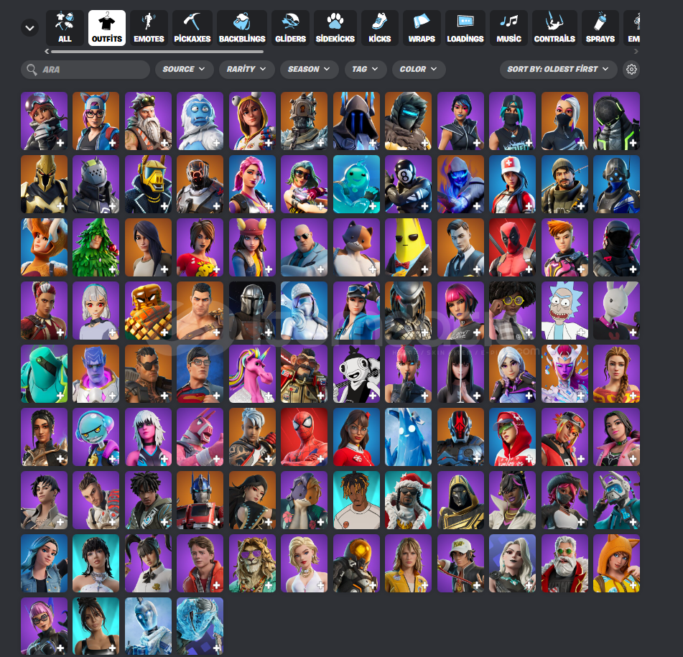Open the Contrails category icon

click(554, 28)
